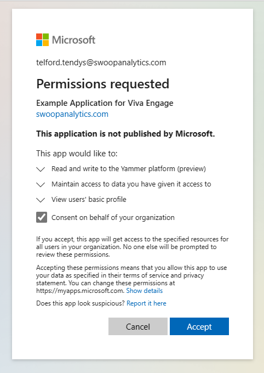Click the 'Permissions requested' heading
This screenshot has height=373, width=264.
pos(102,84)
